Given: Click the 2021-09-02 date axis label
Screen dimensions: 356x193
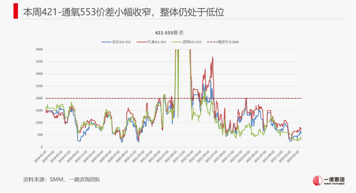Looking at the screenshot, I should tap(171, 156).
